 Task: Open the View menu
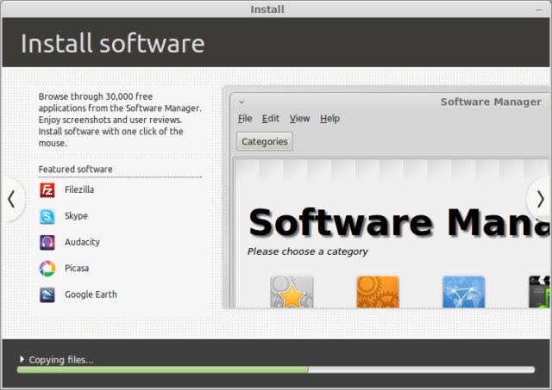coord(299,119)
